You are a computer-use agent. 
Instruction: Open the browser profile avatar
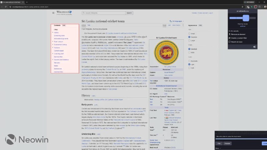[x=265, y=7]
